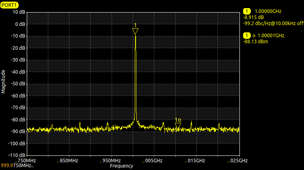Select the -8.915 dB marker value
The width and height of the screenshot is (304, 170).
[253, 17]
